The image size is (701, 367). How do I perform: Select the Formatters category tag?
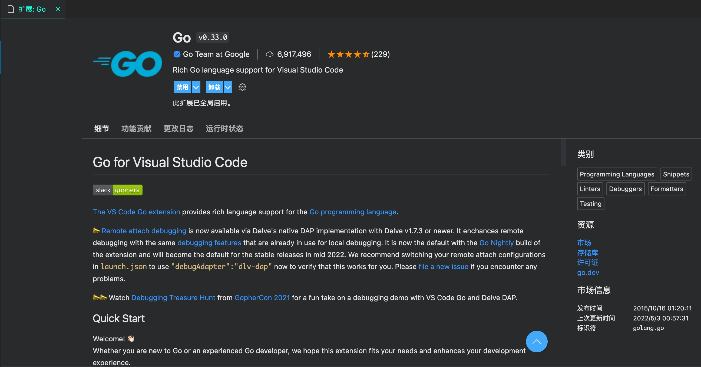click(x=667, y=189)
